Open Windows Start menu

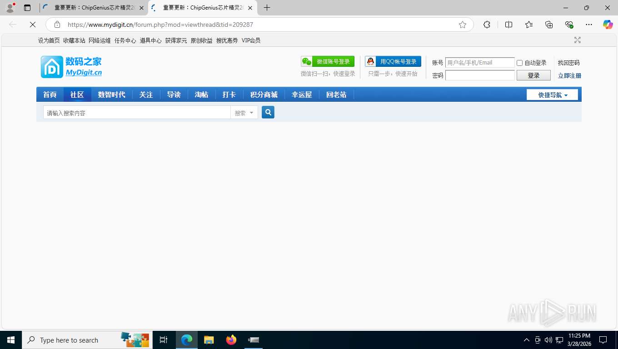point(11,340)
